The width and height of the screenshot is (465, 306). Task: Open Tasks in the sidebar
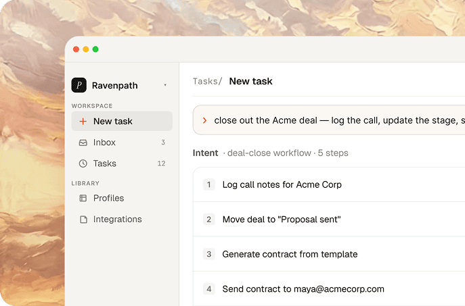tap(122, 163)
